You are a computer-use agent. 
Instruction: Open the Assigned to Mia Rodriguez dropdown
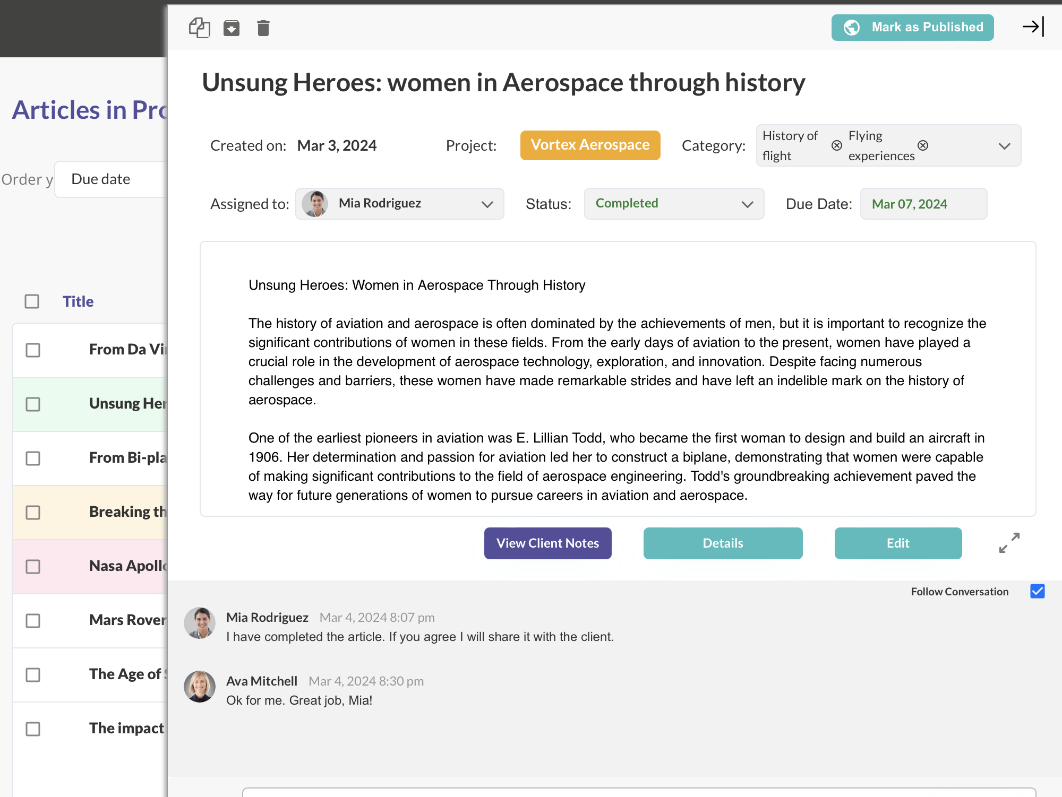click(x=399, y=204)
